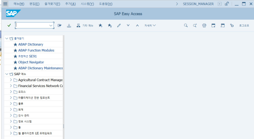Open Object Navigator favorite

pos(31,62)
